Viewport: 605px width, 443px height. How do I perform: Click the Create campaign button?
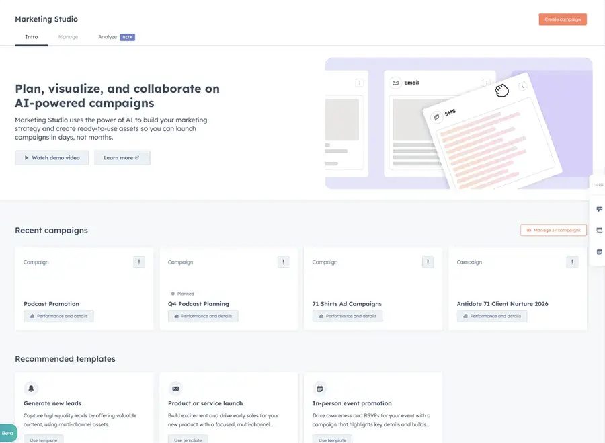562,19
